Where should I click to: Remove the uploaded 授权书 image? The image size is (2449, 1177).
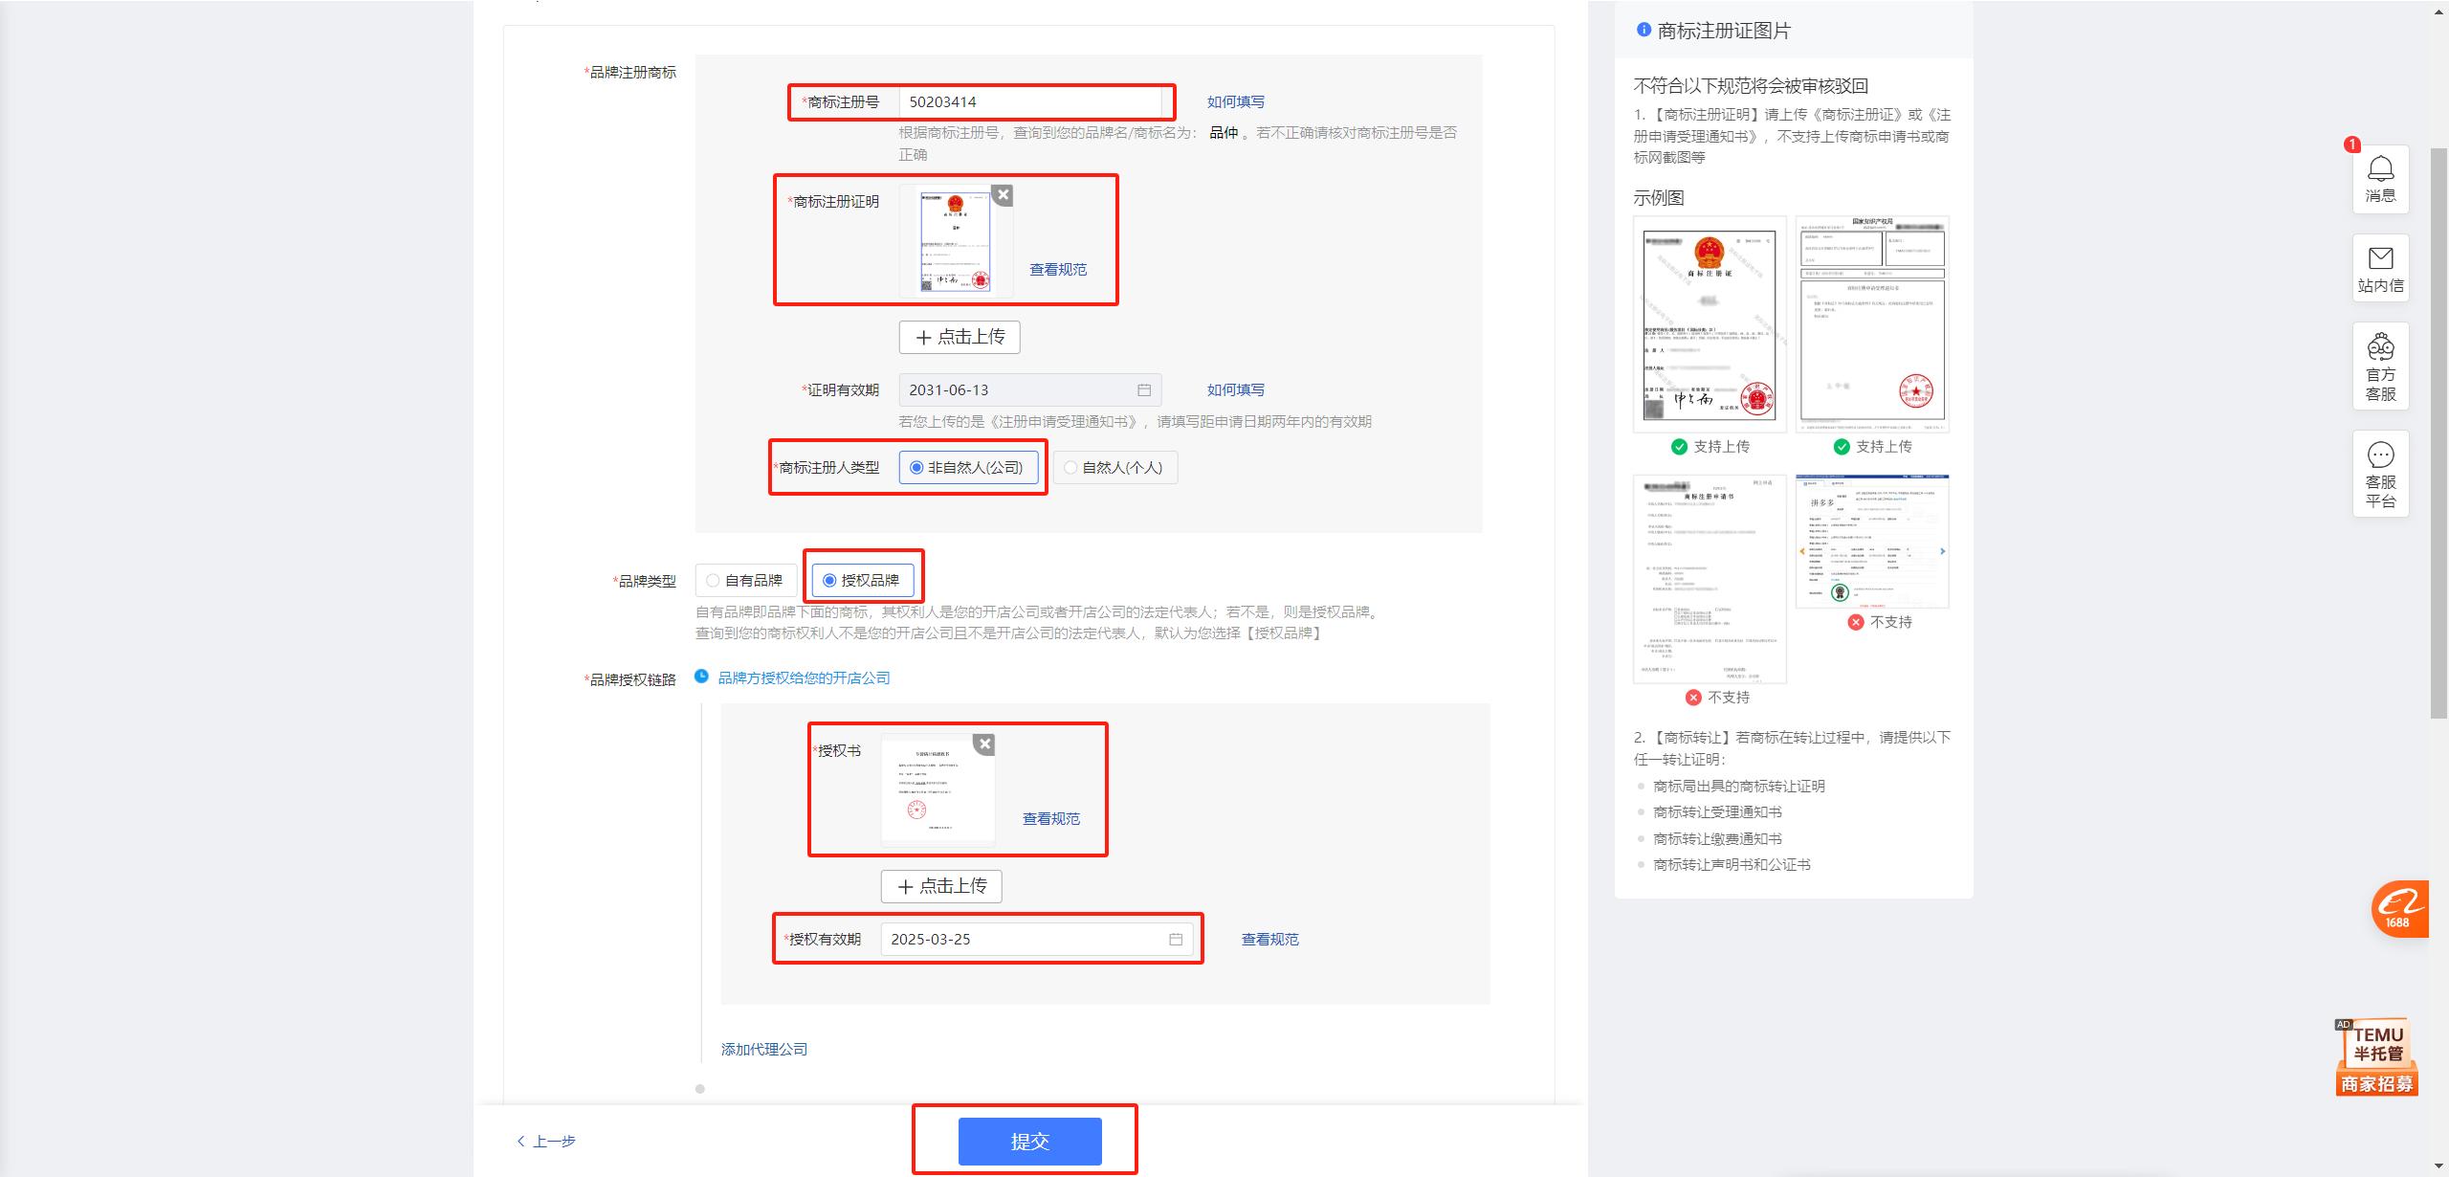[x=984, y=744]
